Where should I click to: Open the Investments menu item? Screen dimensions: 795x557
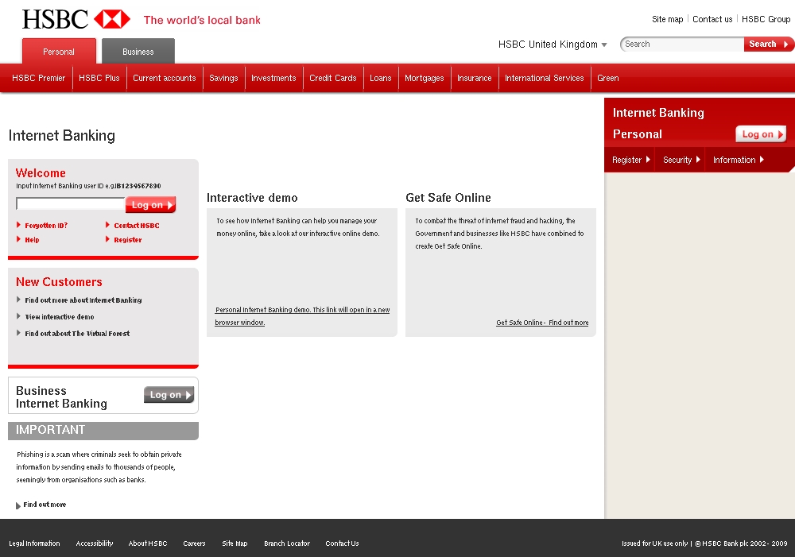273,78
